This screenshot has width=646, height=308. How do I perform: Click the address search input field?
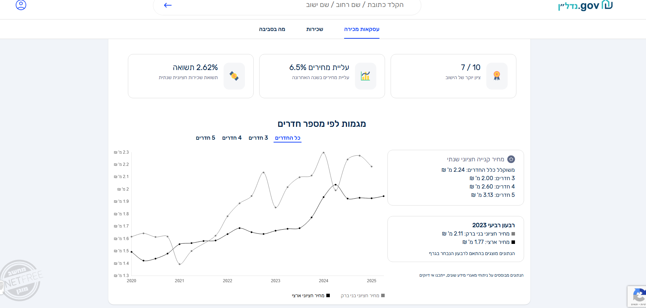point(286,5)
